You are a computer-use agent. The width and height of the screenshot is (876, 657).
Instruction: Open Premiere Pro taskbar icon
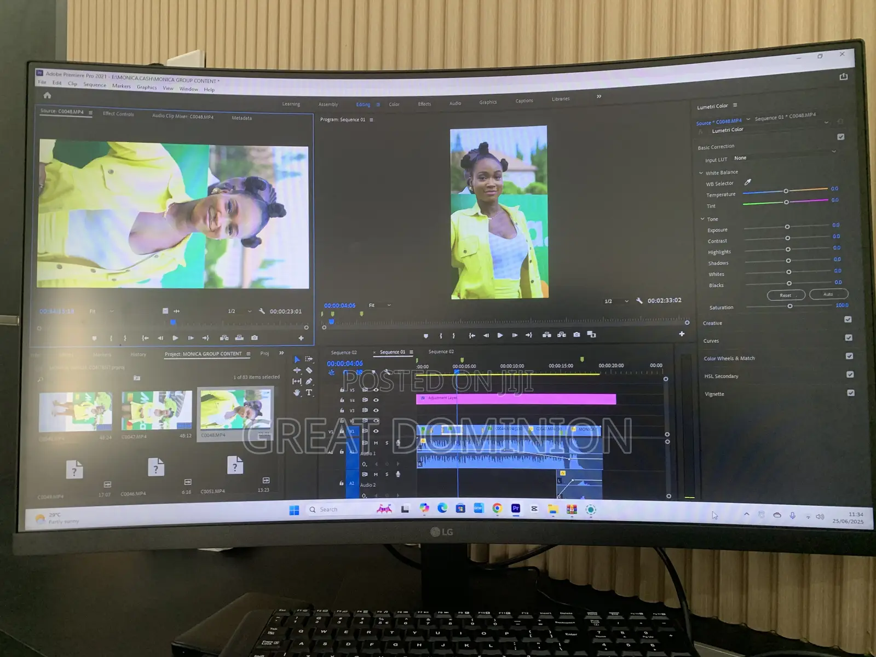516,509
